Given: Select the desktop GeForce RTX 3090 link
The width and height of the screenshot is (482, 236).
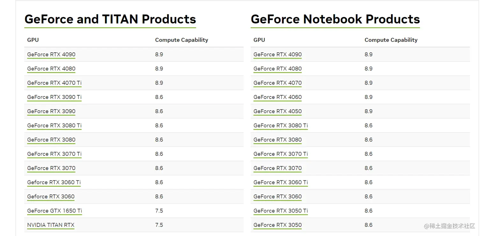Looking at the screenshot, I should (x=51, y=111).
